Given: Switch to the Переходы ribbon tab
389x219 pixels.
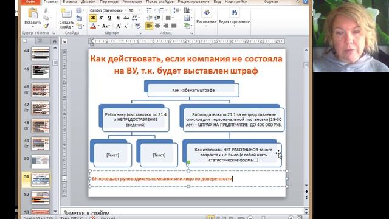Looking at the screenshot, I should (109, 2).
